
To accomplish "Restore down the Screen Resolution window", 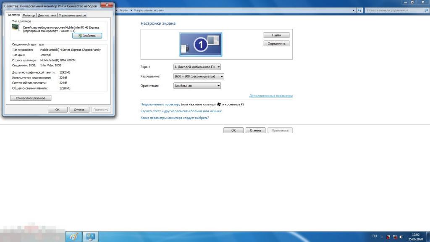I will tap(412, 3).
